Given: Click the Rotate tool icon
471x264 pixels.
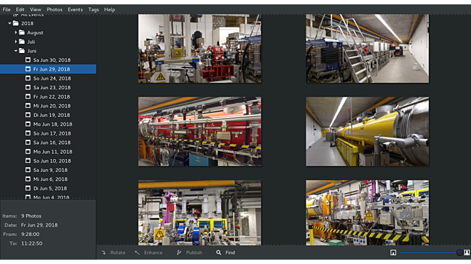Looking at the screenshot, I should pyautogui.click(x=104, y=253).
